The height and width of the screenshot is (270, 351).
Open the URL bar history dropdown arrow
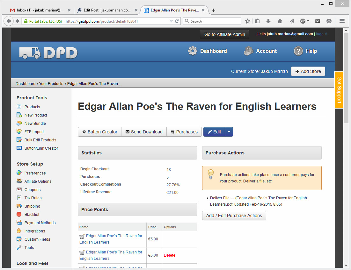pyautogui.click(x=171, y=21)
